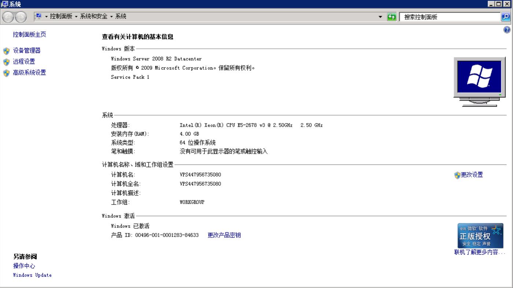
Task: Click the 安装内存(RAM) label
Action: [x=130, y=134]
